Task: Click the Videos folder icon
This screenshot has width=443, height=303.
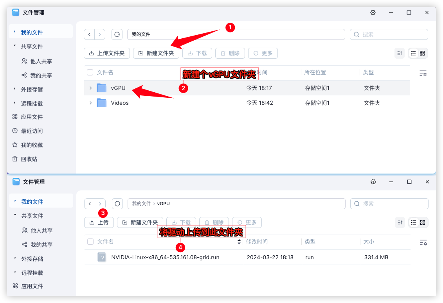Action: 101,103
